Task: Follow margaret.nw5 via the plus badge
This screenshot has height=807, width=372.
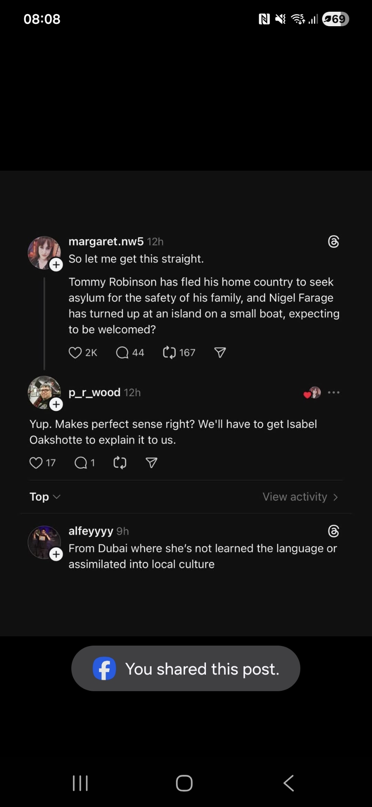Action: tap(56, 265)
